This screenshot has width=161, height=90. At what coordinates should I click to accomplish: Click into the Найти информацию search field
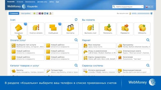[128, 7]
